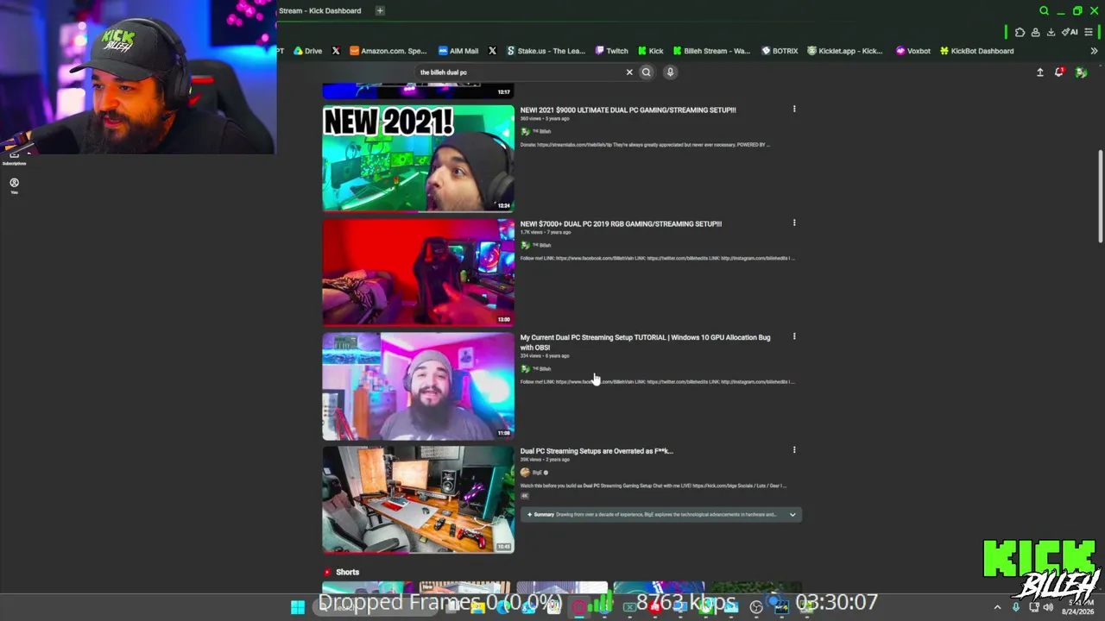Open 'My Current Dual PC Streaming Setup TUTORIAL' title
1105x621 pixels.
(645, 342)
